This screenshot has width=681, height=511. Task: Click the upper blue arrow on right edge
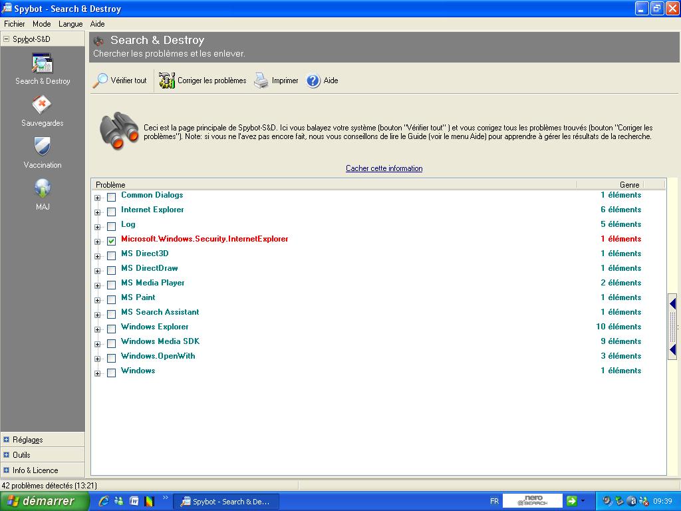[672, 304]
